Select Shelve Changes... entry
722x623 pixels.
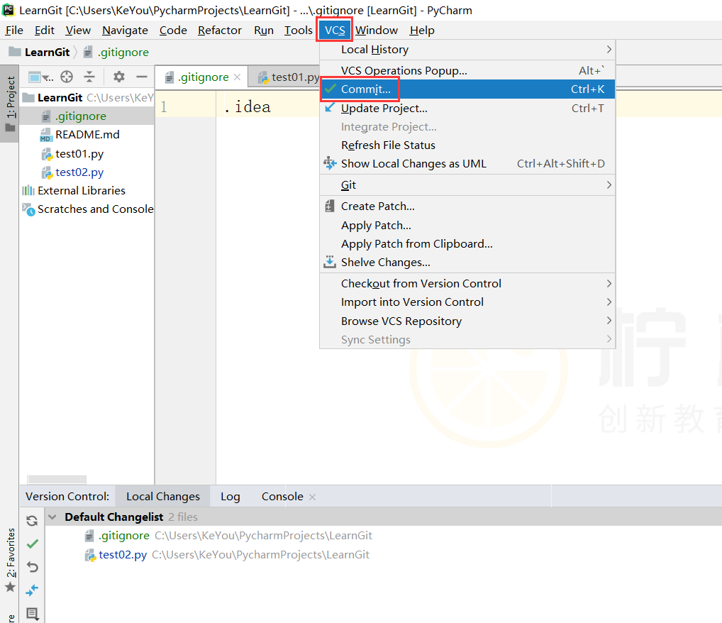pyautogui.click(x=467, y=263)
